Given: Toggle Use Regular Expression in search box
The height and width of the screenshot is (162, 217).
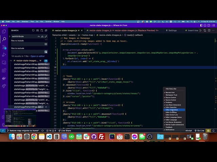Looking at the screenshot, I should (46, 36).
